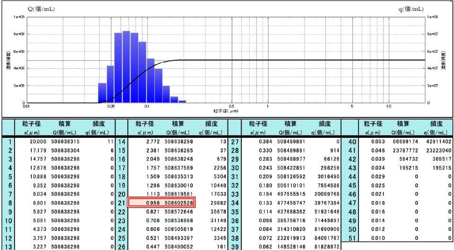
Task: Select row number 1 in the table
Action: tap(8, 142)
